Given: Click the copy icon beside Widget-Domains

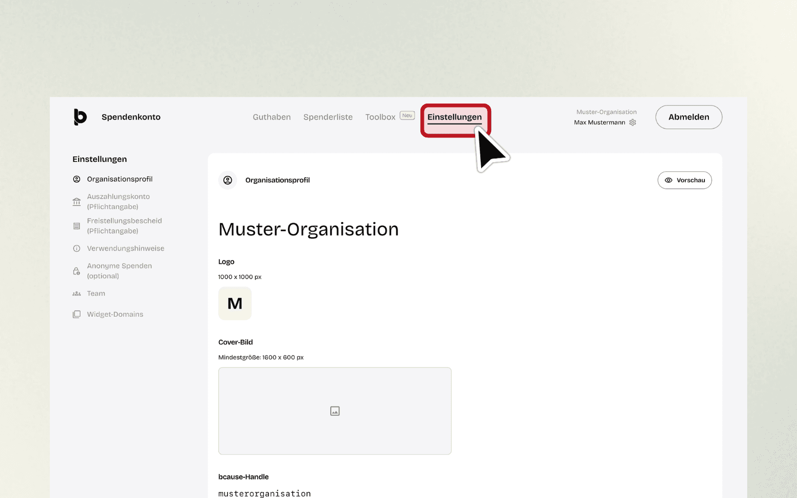Looking at the screenshot, I should [x=77, y=314].
